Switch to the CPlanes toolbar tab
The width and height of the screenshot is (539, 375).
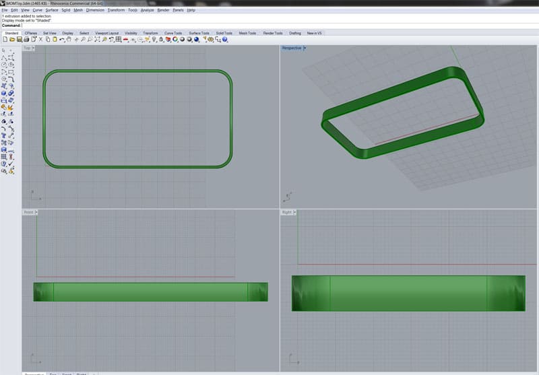[31, 33]
